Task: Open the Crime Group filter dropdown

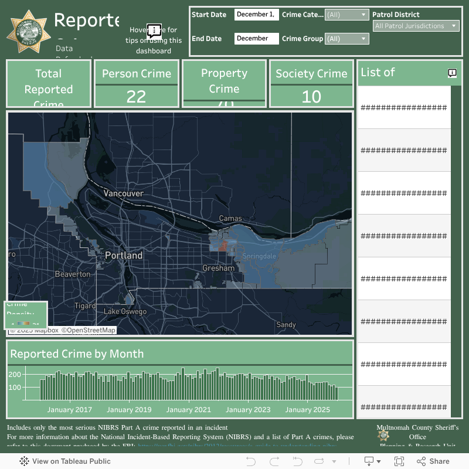Action: coord(347,39)
